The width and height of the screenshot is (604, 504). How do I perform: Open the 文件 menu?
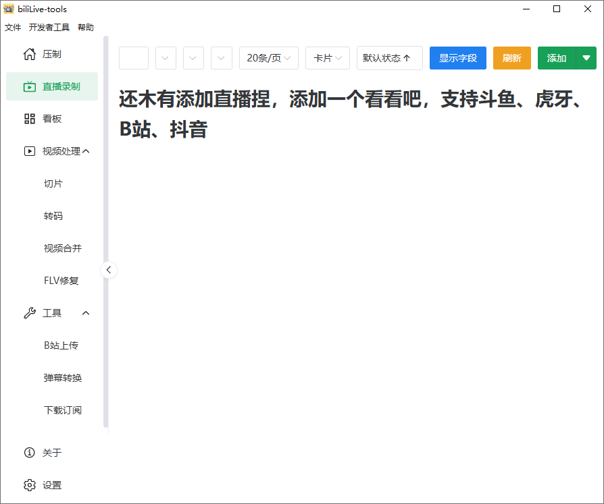12,28
